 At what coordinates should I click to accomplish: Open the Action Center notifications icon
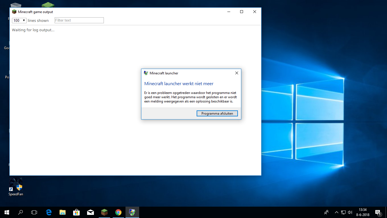378,212
